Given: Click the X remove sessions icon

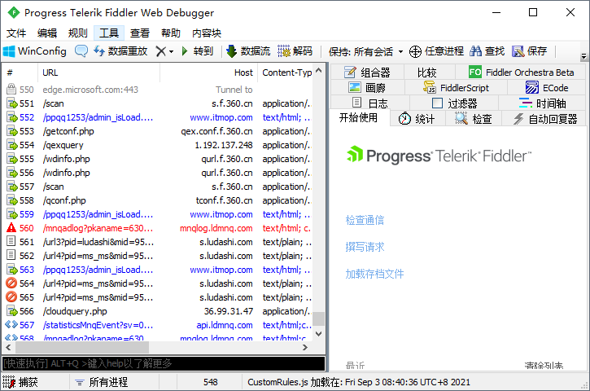Looking at the screenshot, I should click(160, 51).
